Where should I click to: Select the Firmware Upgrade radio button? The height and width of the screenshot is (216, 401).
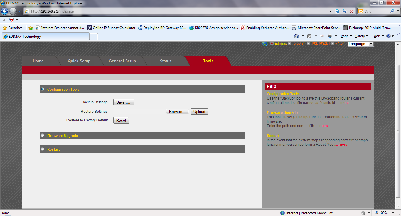42,135
